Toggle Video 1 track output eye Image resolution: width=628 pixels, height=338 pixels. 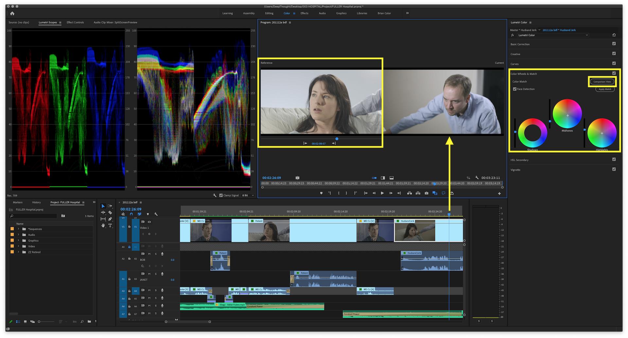pyautogui.click(x=149, y=222)
